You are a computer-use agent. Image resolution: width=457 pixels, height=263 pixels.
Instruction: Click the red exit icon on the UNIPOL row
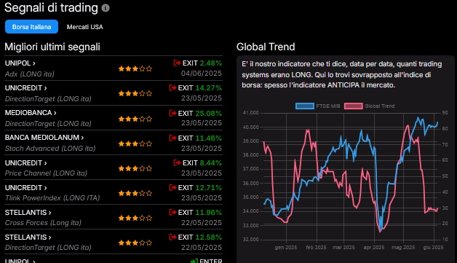(177, 63)
